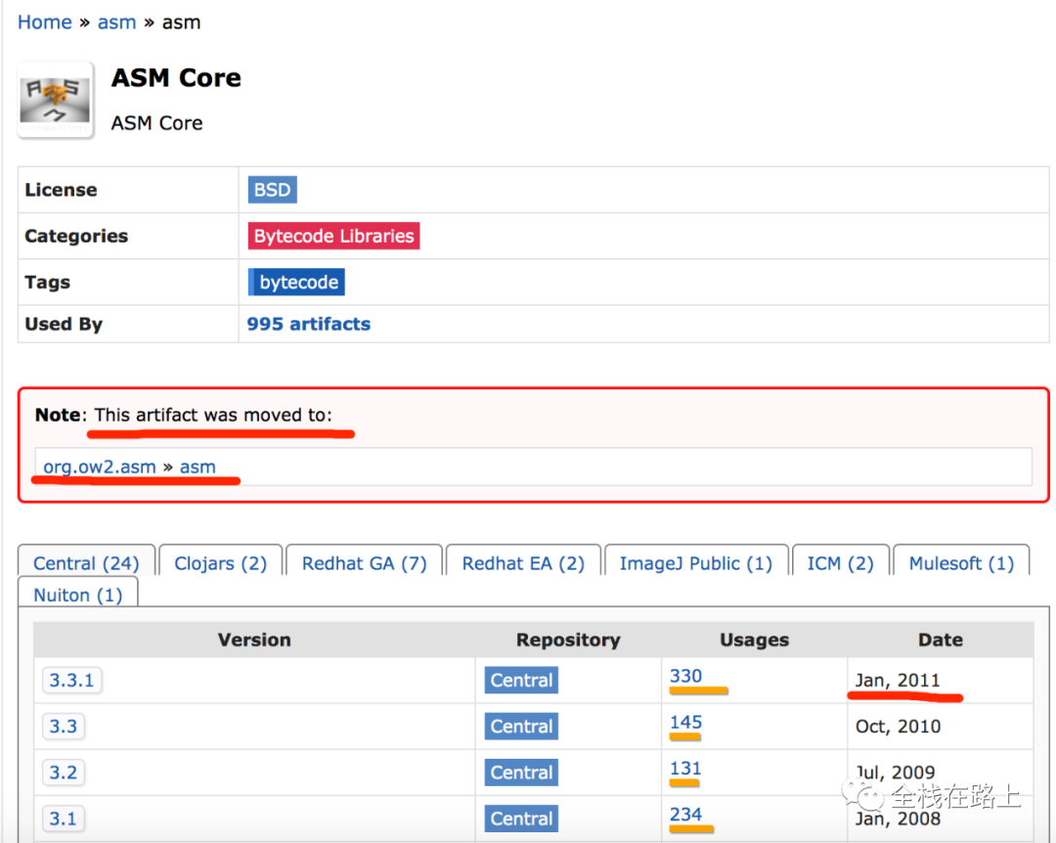Open the Redhat GA (7) tab
The width and height of the screenshot is (1056, 843).
point(365,562)
